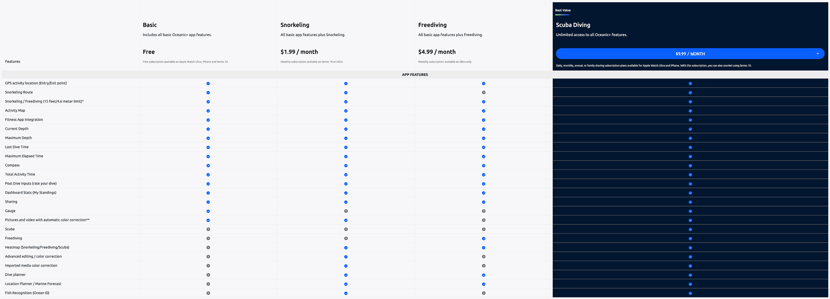Click the Freediving checkmark for Current Depth

click(x=484, y=129)
